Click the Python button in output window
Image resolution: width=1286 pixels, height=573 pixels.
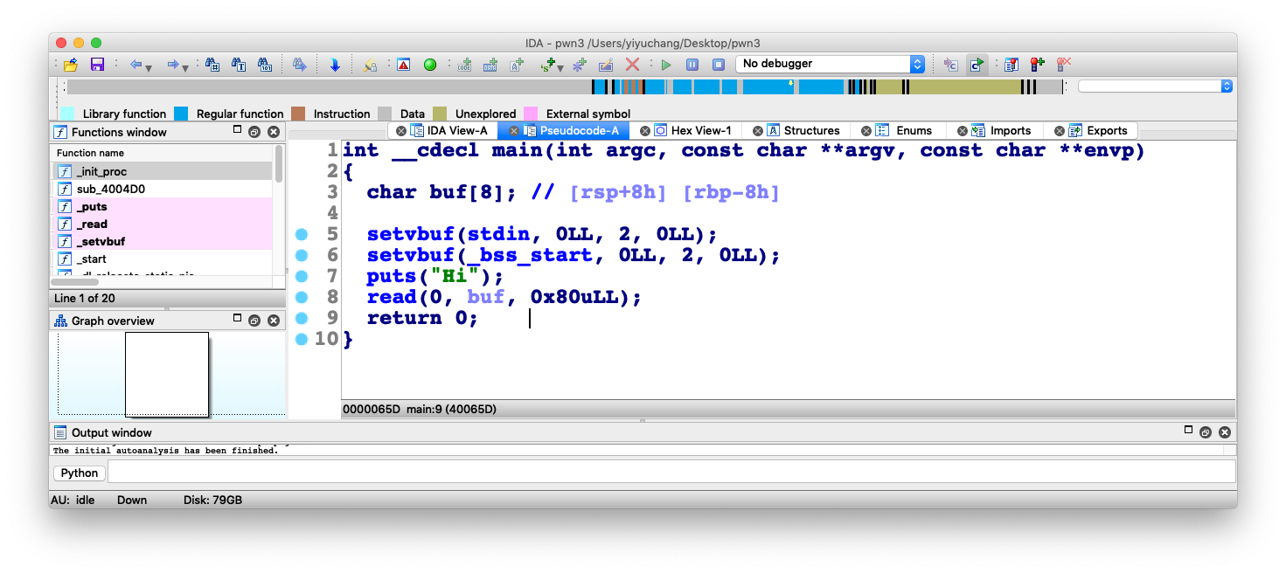pos(80,473)
